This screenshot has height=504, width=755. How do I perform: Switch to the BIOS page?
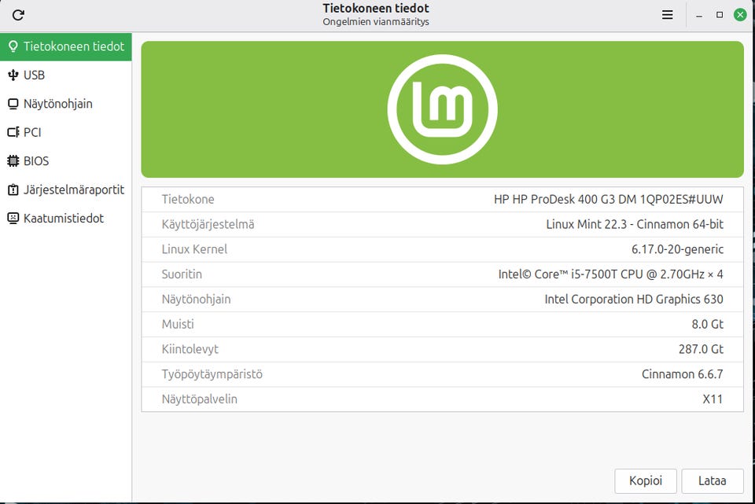click(x=66, y=160)
